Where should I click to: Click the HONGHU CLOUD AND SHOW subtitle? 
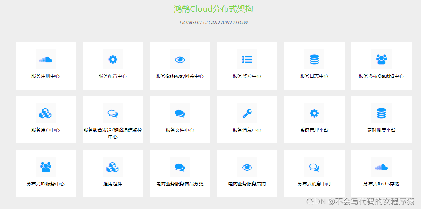click(x=214, y=22)
